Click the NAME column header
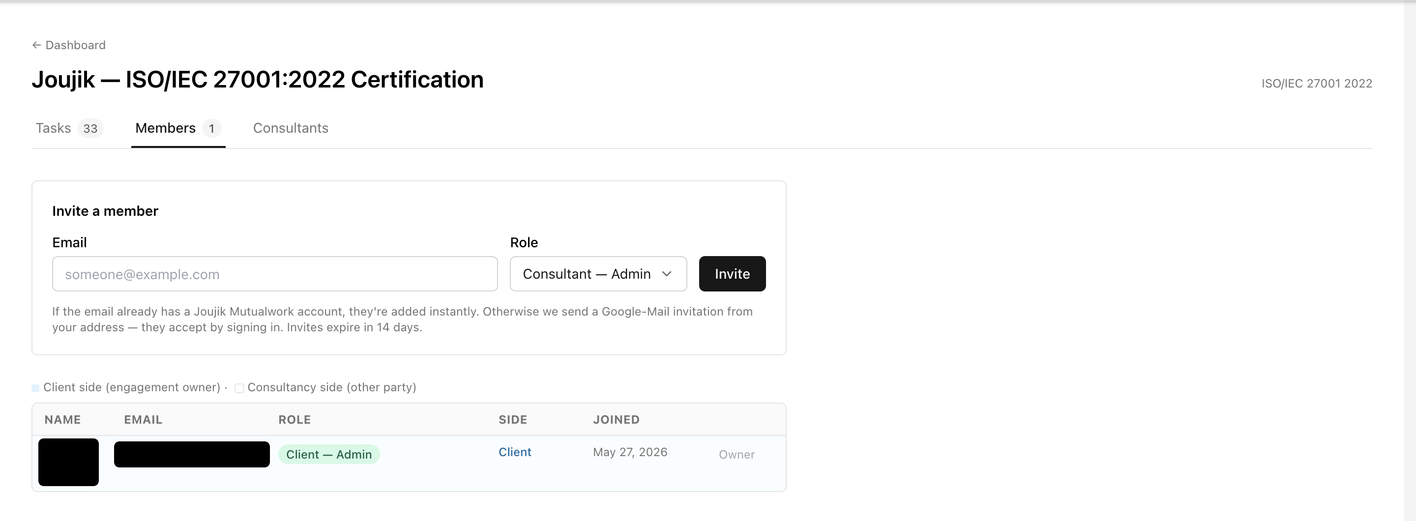 (x=62, y=420)
